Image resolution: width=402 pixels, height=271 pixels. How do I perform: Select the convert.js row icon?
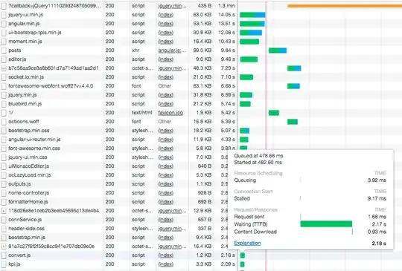(x=4, y=255)
